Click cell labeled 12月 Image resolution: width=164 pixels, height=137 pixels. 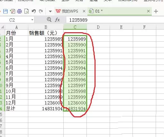point(16,103)
